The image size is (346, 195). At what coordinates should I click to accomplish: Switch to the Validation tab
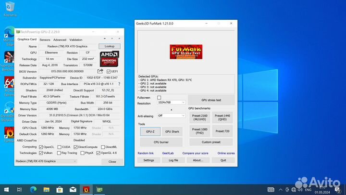coord(76,40)
